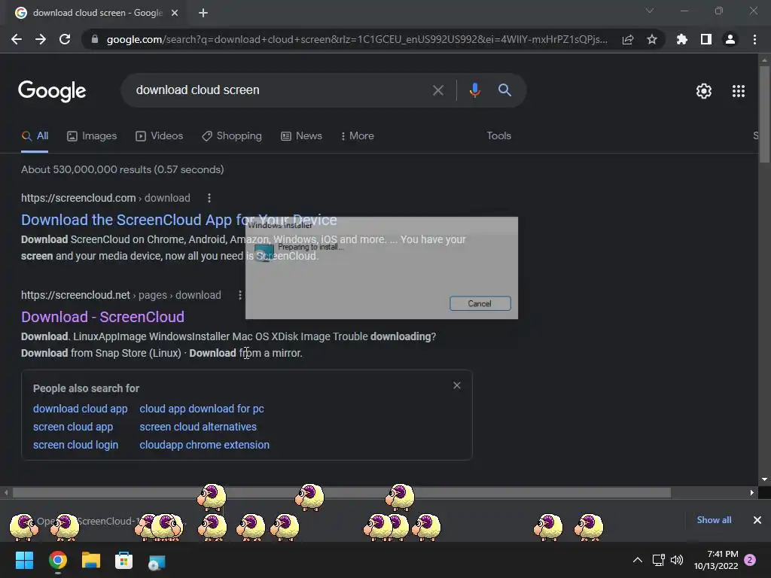The image size is (771, 578).
Task: Search for 'cloudapp chrome extension'
Action: [x=205, y=445]
